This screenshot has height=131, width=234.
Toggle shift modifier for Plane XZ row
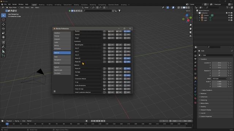coord(127,62)
